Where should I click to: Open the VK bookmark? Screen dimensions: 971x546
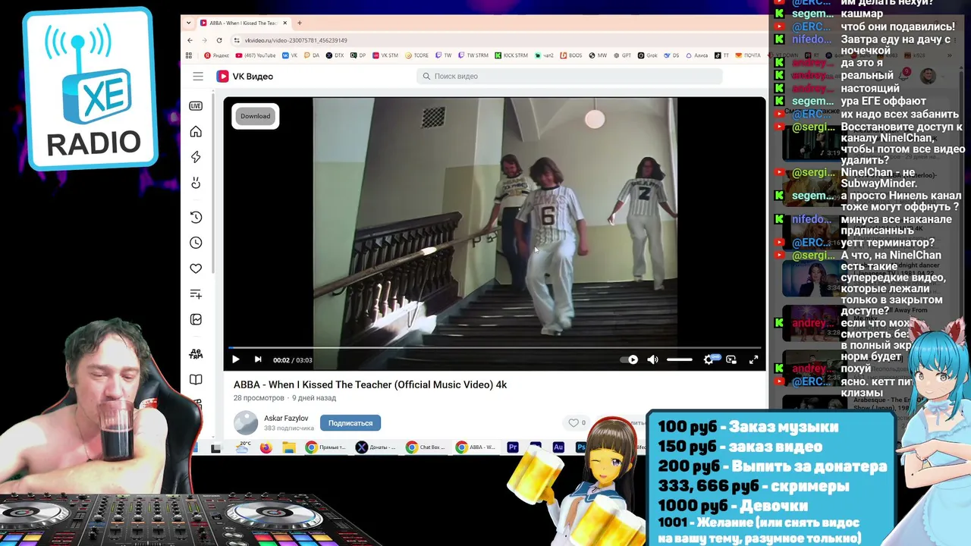(290, 55)
